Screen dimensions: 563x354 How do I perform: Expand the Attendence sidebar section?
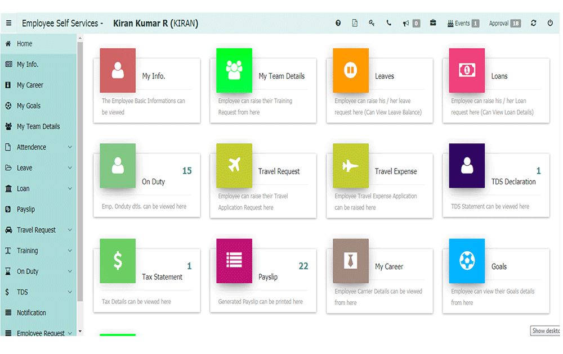(35, 147)
